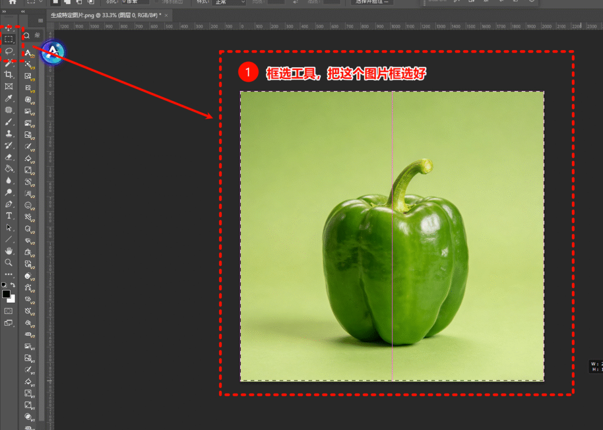The width and height of the screenshot is (603, 430).
Task: Toggle Quick Mask mode
Action: (x=9, y=310)
